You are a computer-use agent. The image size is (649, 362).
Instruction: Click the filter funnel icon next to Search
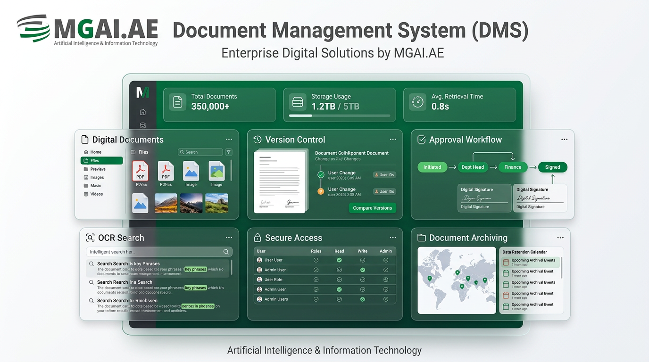click(x=229, y=152)
